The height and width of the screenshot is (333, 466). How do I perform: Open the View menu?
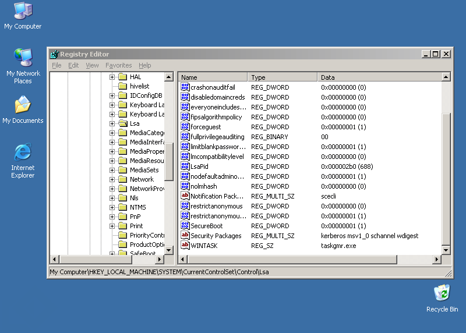(x=92, y=65)
